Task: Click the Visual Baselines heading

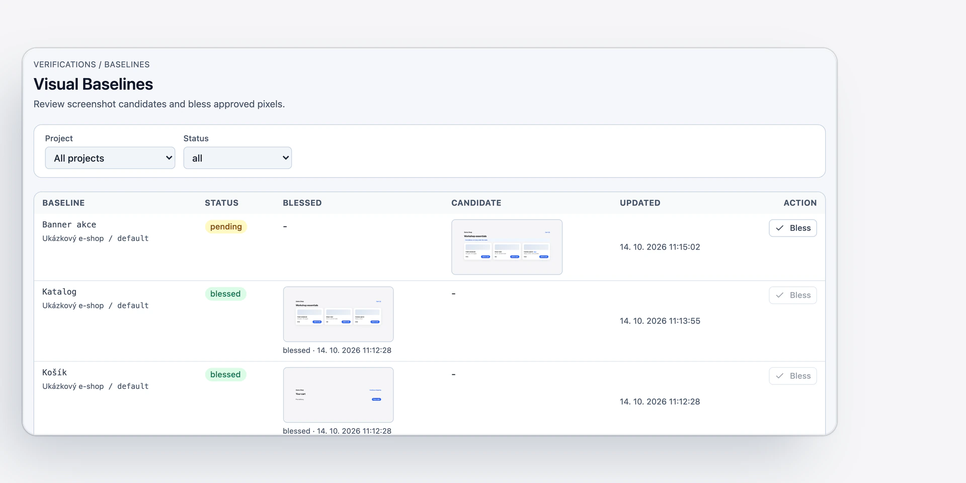Action: click(x=93, y=84)
